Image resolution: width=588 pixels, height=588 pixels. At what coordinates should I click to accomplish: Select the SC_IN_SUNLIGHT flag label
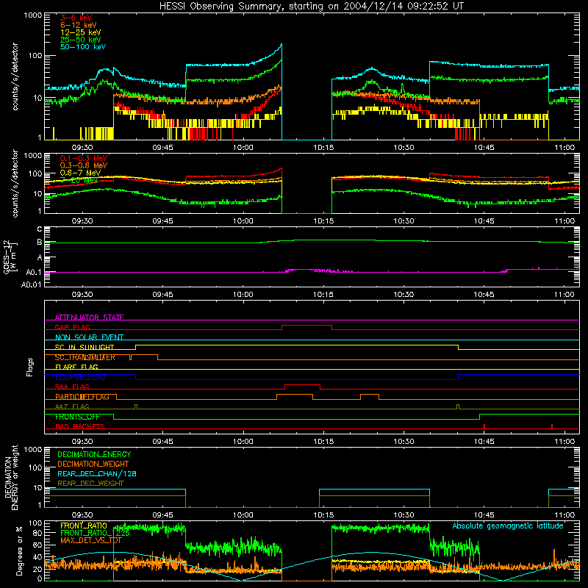coord(85,347)
